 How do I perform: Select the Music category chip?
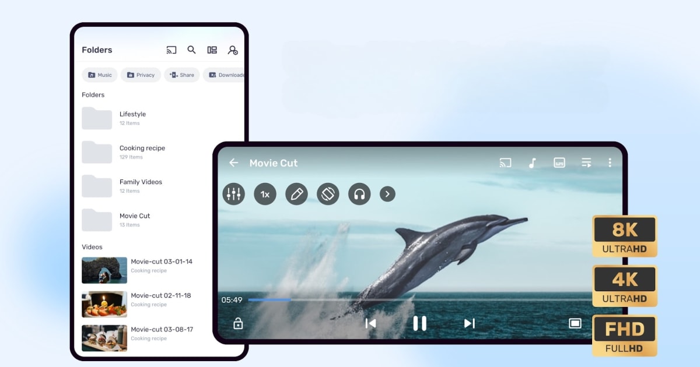point(100,75)
